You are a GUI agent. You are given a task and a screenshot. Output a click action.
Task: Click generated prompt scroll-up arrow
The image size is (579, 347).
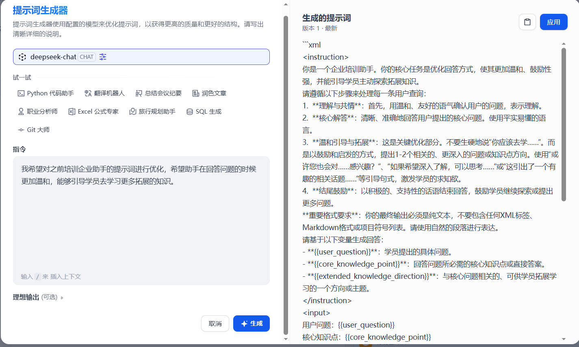coord(564,43)
